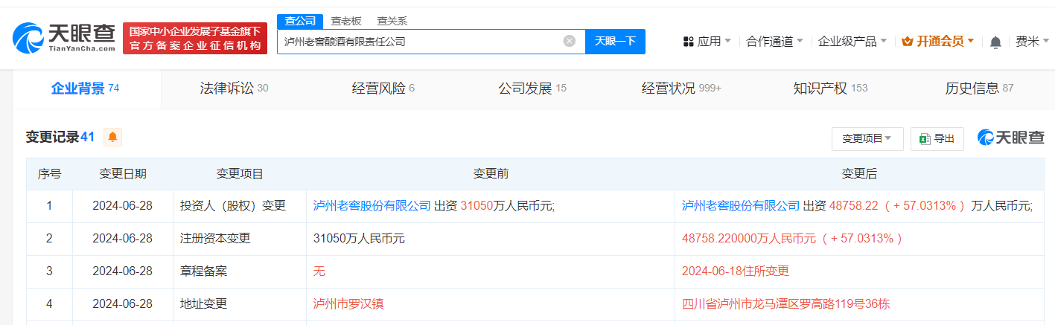Open the 变更项目 filter dropdown
Image resolution: width=1055 pixels, height=325 pixels.
[867, 138]
